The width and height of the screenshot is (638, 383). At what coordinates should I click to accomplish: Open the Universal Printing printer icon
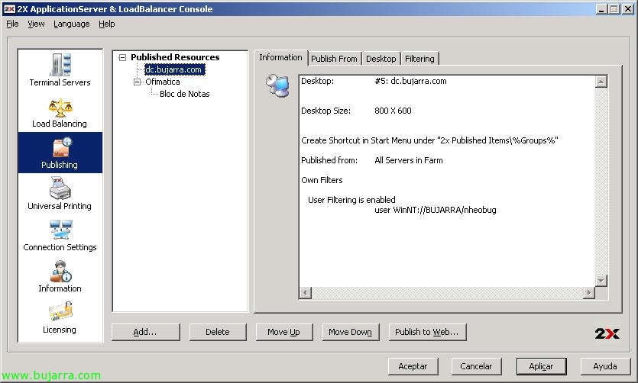[60, 188]
